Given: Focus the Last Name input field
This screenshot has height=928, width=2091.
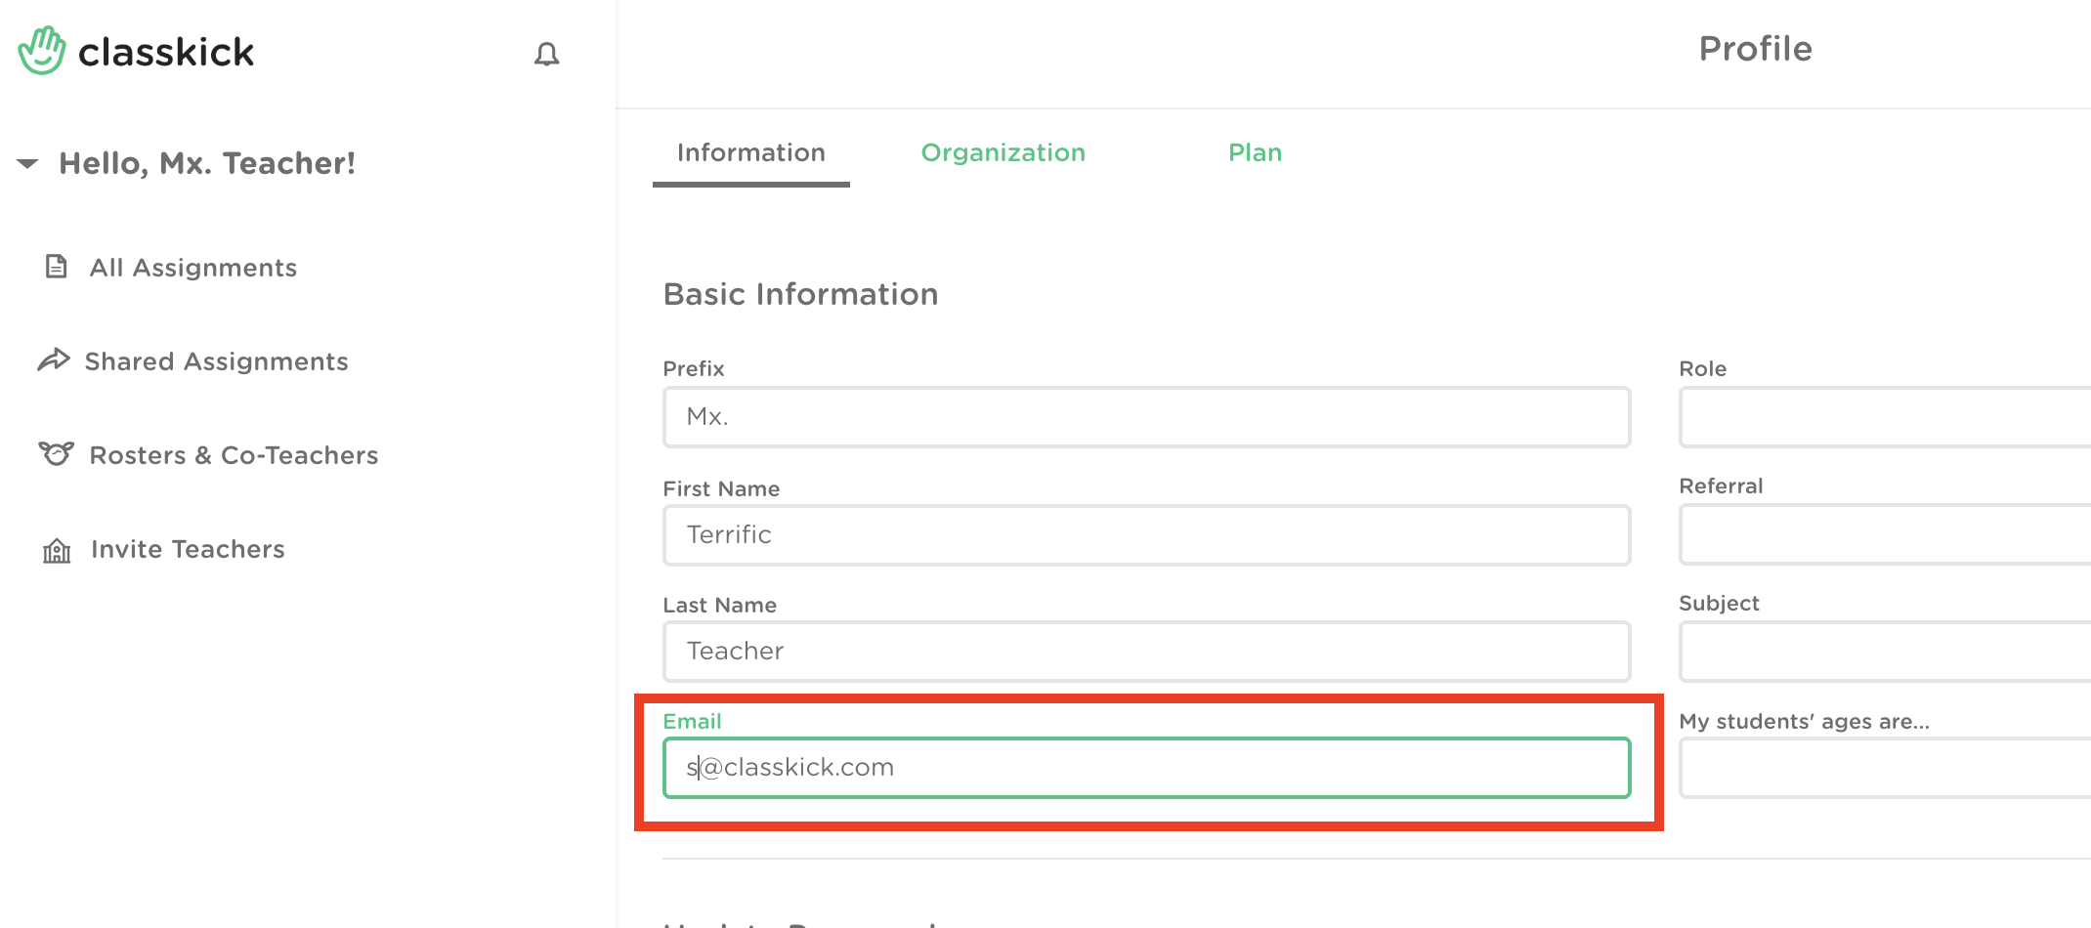Looking at the screenshot, I should point(1146,652).
